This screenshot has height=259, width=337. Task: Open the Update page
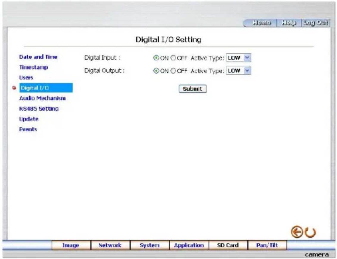29,119
